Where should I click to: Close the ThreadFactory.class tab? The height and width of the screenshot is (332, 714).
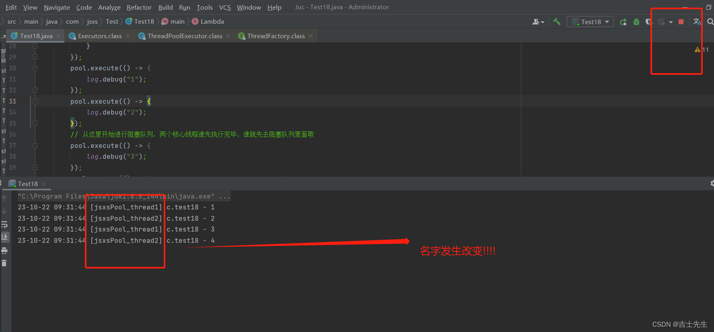point(311,36)
